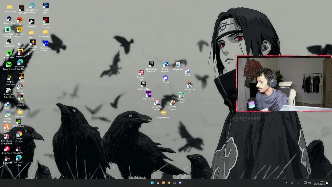Open the PANICORE desktop shortcut
Viewport: 332px width, 187px height.
click(22, 10)
